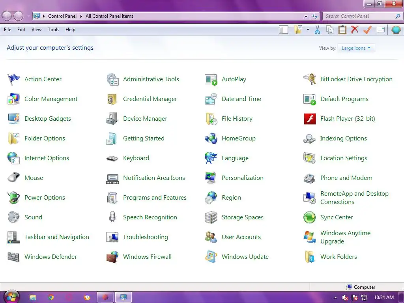
Task: Click the taskbar clock showing 10:34 AM
Action: click(383, 297)
